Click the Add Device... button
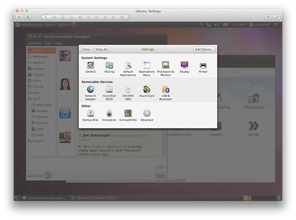Viewport: 296px width, 220px height. click(204, 50)
